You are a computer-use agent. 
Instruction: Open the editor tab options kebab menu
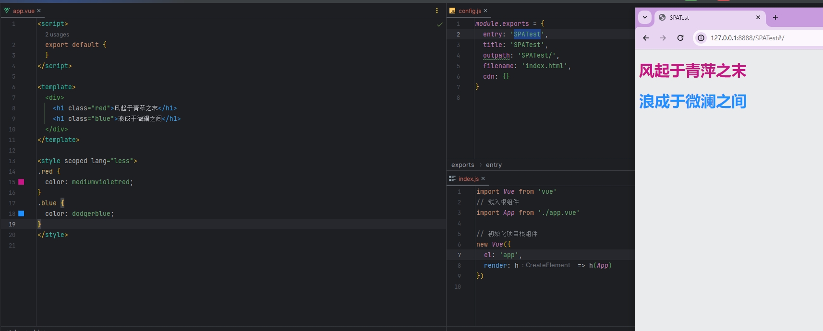point(436,11)
